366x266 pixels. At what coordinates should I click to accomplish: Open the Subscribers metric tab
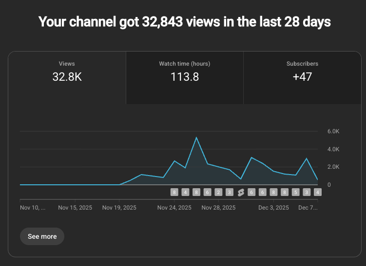click(x=302, y=78)
